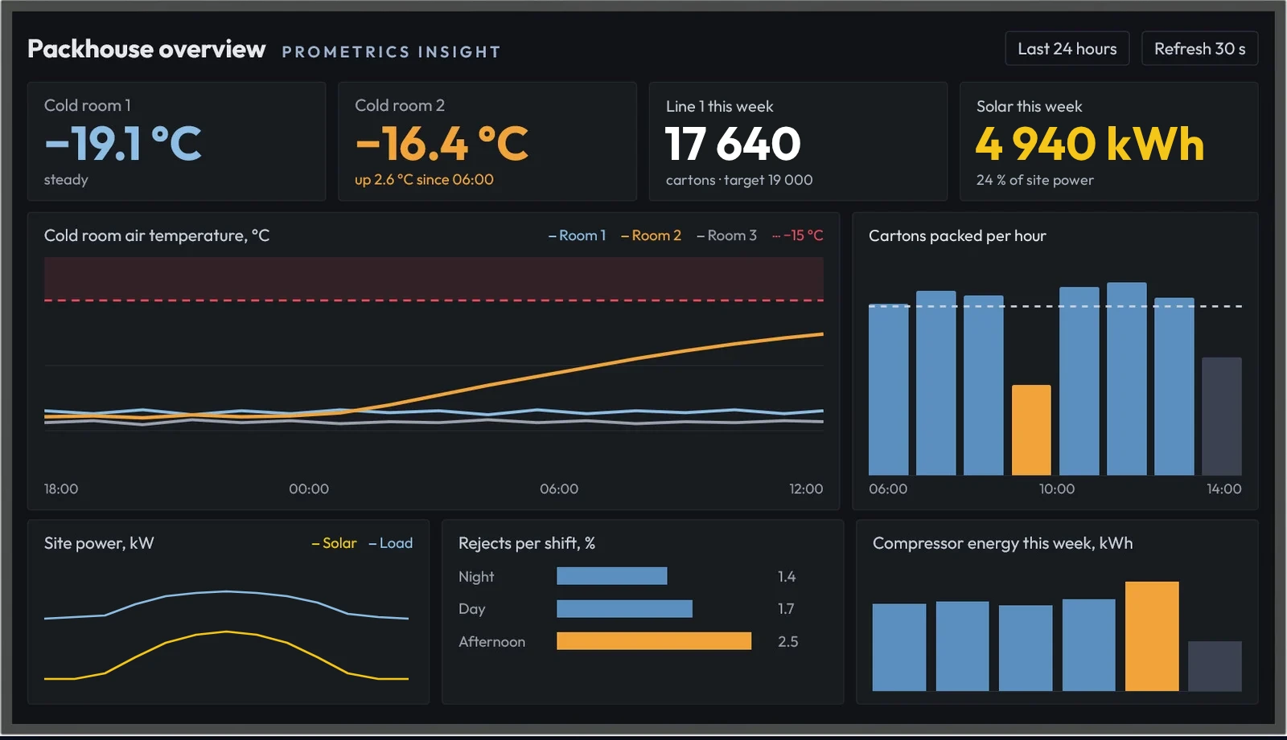
Task: Click the 'steady' status under Cold room 1
Action: click(x=66, y=180)
